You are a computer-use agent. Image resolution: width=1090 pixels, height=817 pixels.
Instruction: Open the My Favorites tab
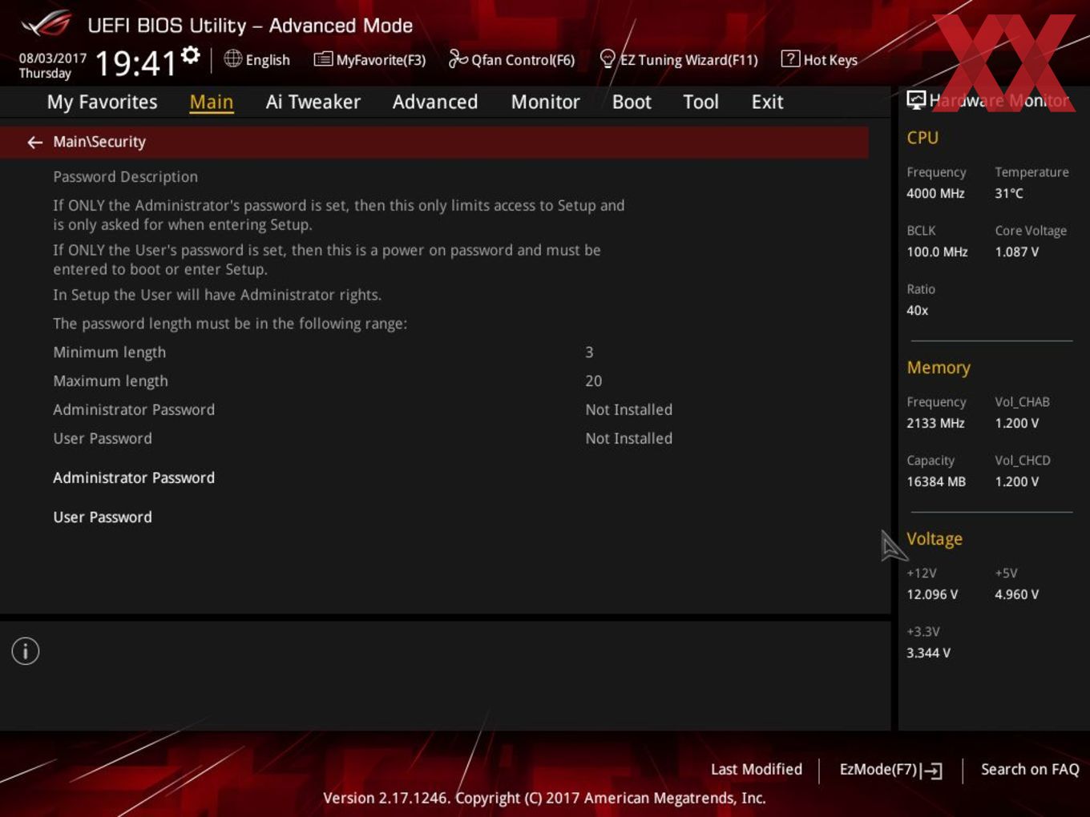click(x=102, y=103)
